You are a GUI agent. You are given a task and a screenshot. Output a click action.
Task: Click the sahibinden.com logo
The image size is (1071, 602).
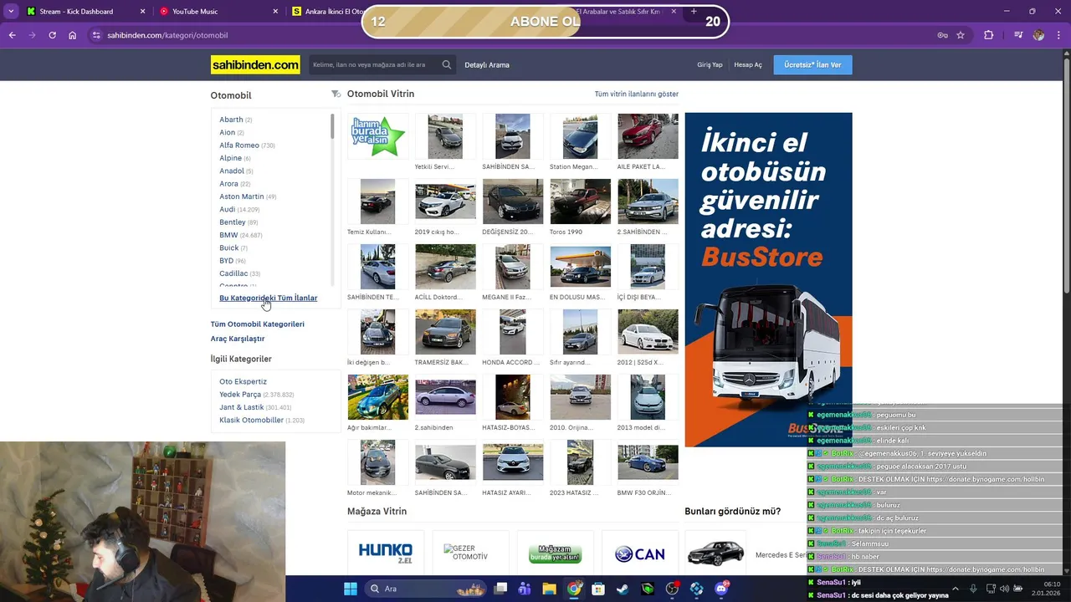tap(255, 64)
